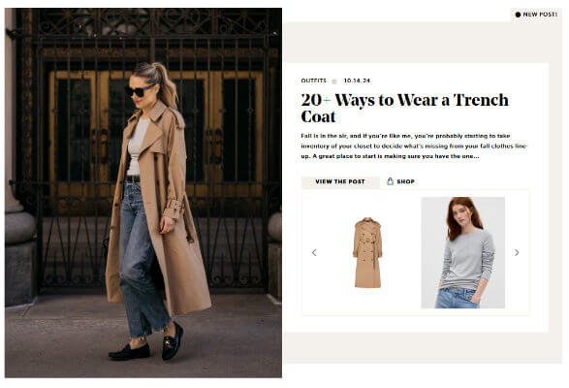The width and height of the screenshot is (569, 388).
Task: Click the beige dot separator beside OUTFITS
Action: (x=334, y=81)
